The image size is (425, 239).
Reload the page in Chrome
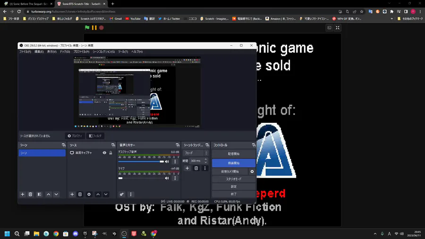pyautogui.click(x=19, y=12)
